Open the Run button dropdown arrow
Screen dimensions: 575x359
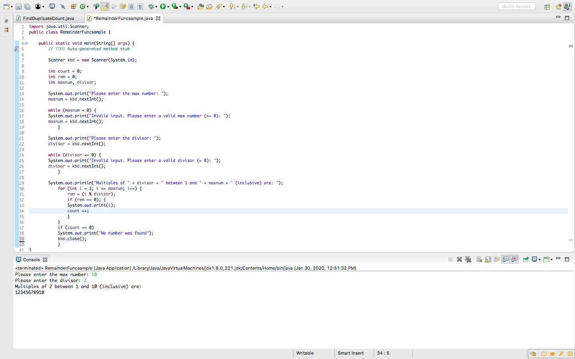click(x=168, y=6)
